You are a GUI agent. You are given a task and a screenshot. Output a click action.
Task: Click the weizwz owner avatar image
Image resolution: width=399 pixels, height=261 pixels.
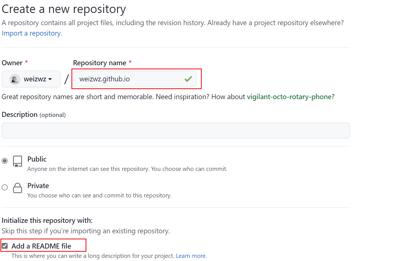pyautogui.click(x=15, y=79)
